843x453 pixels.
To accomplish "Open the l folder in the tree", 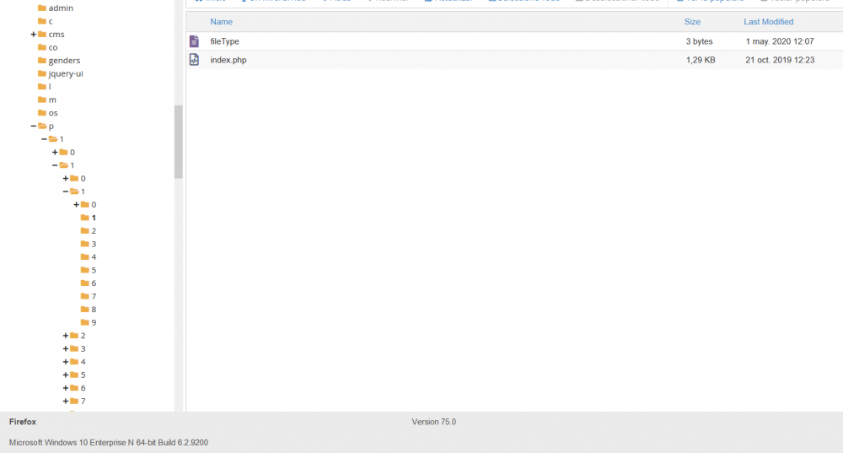I will click(50, 87).
